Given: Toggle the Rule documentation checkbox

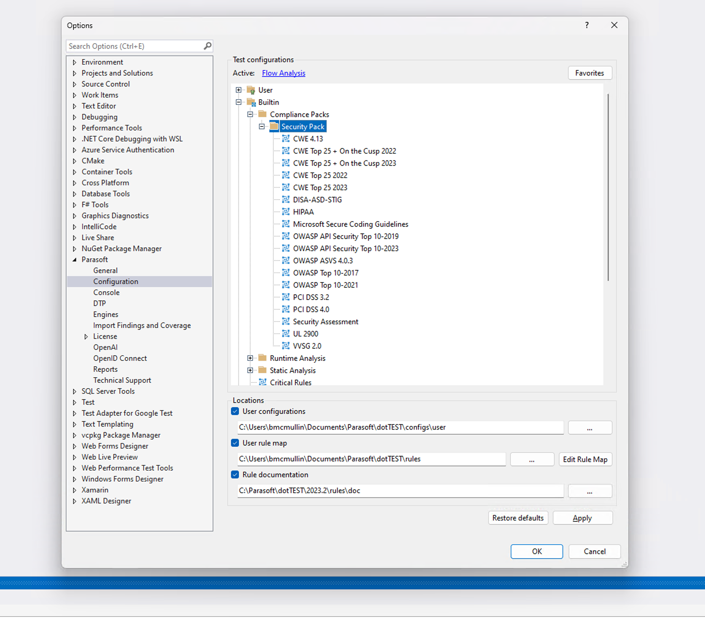Looking at the screenshot, I should (235, 475).
